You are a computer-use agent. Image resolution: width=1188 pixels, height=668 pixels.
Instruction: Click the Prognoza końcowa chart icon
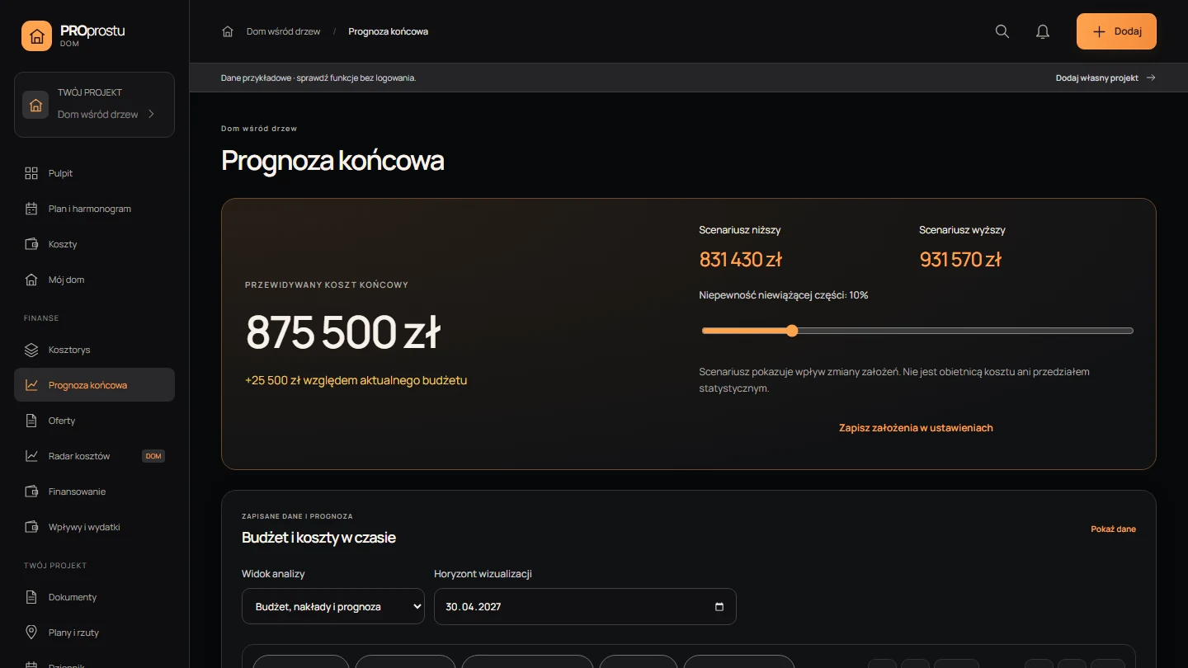31,385
